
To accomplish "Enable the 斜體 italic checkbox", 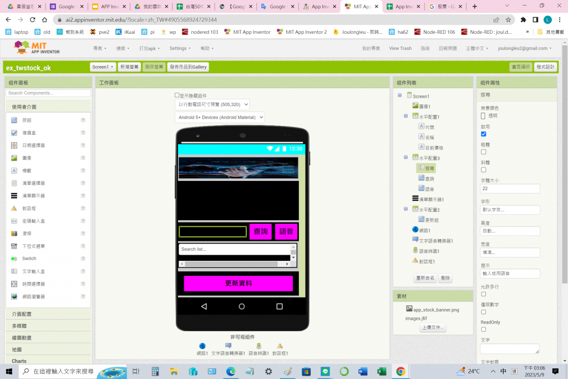I will tap(484, 170).
